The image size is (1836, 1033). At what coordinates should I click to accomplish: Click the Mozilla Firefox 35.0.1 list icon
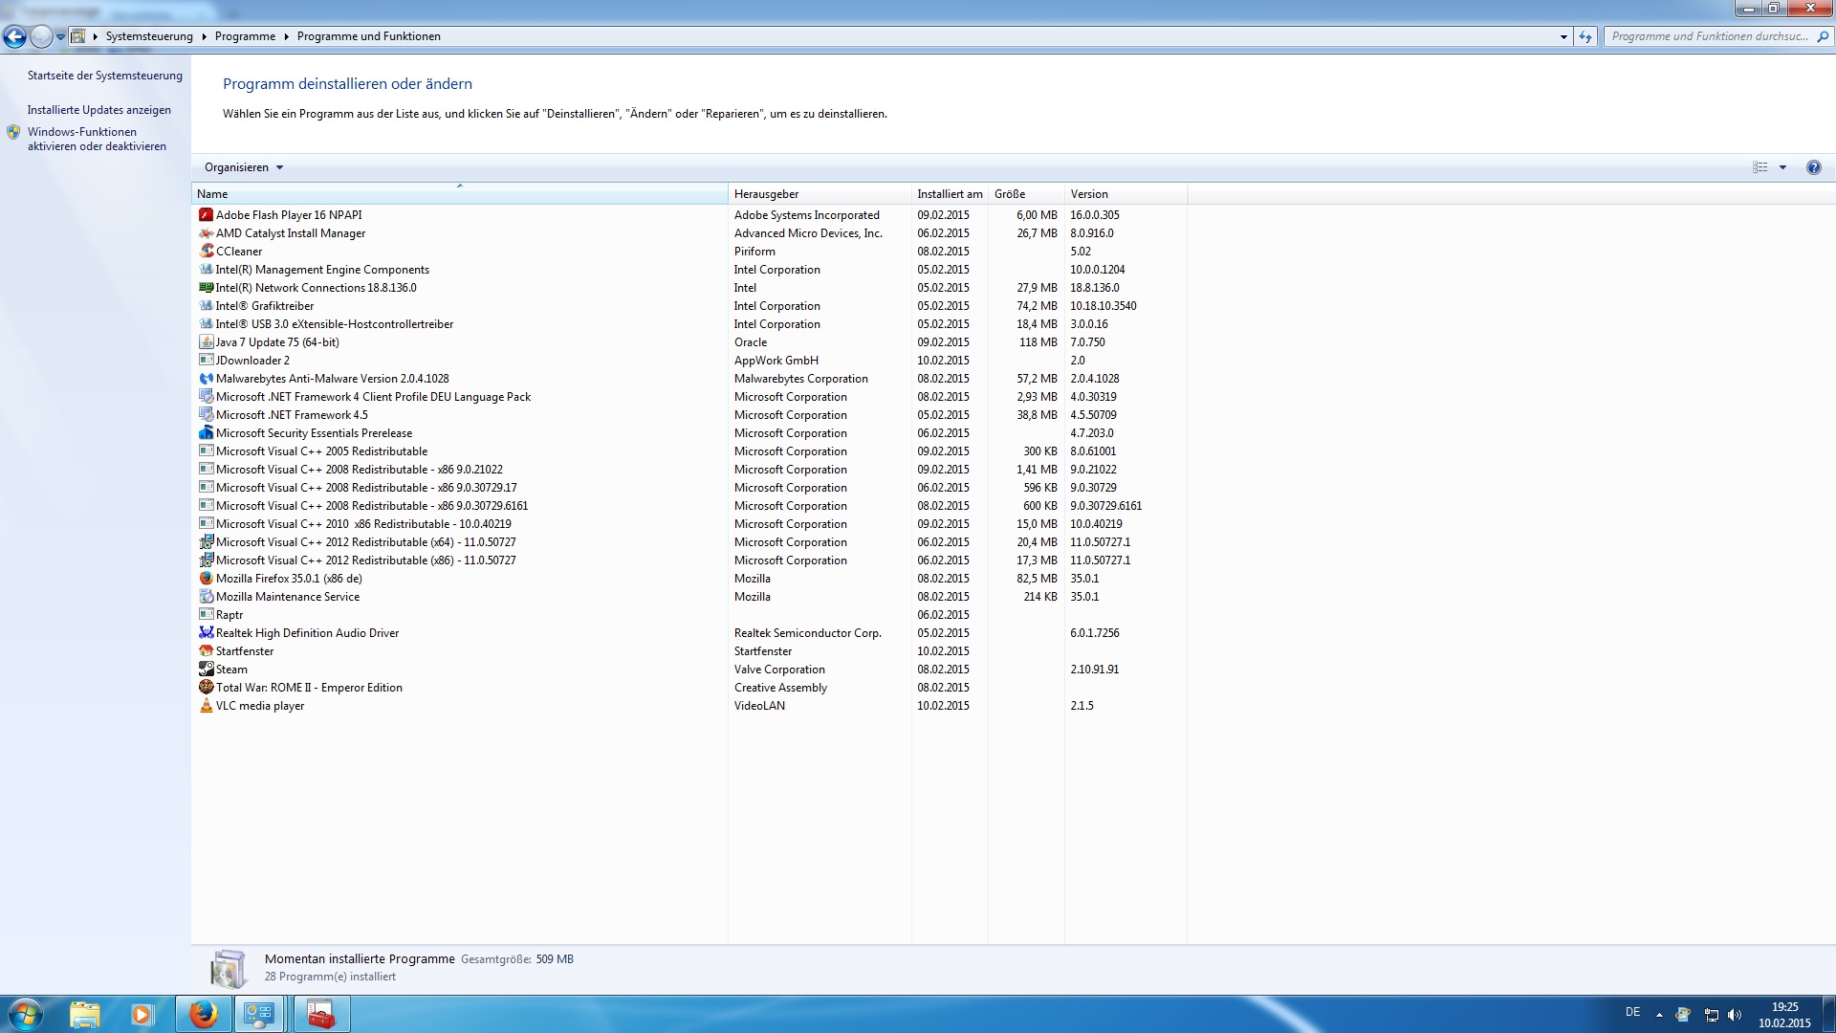coord(206,579)
